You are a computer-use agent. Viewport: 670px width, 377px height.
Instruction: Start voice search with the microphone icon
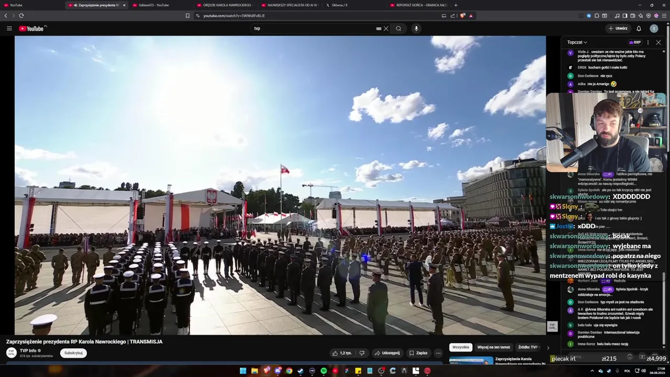(x=416, y=28)
